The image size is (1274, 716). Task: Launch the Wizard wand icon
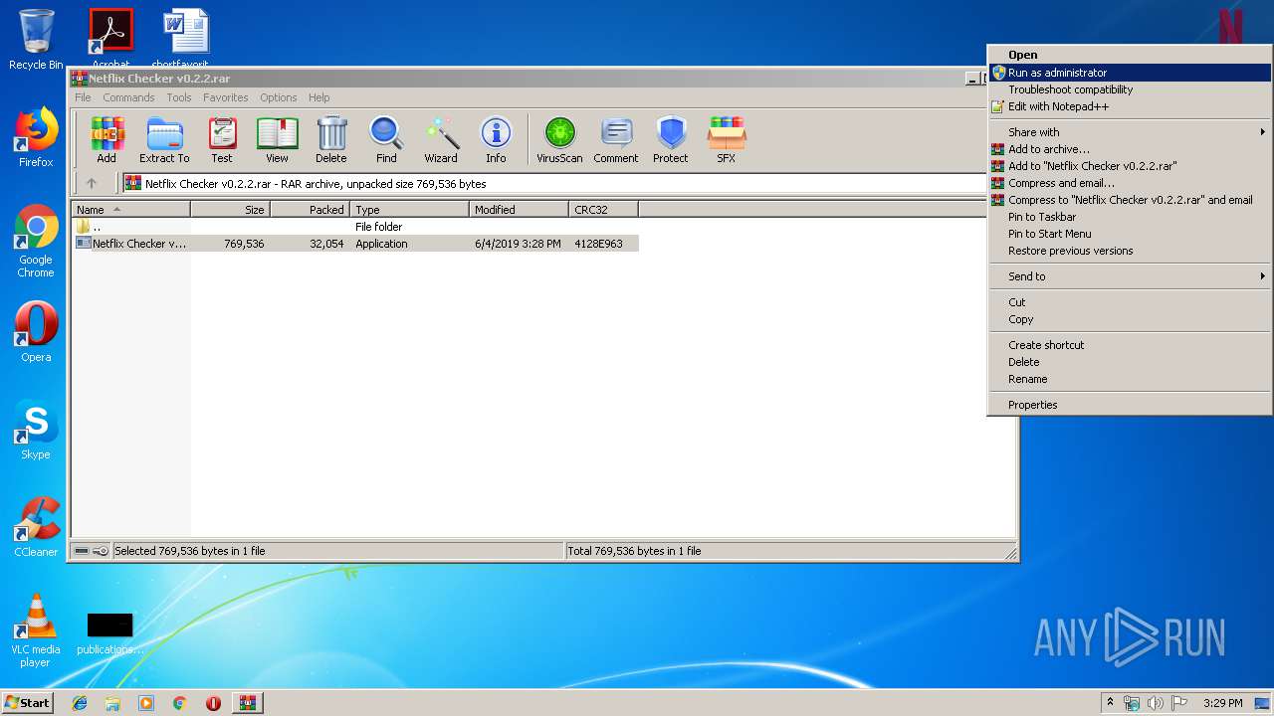pyautogui.click(x=441, y=140)
